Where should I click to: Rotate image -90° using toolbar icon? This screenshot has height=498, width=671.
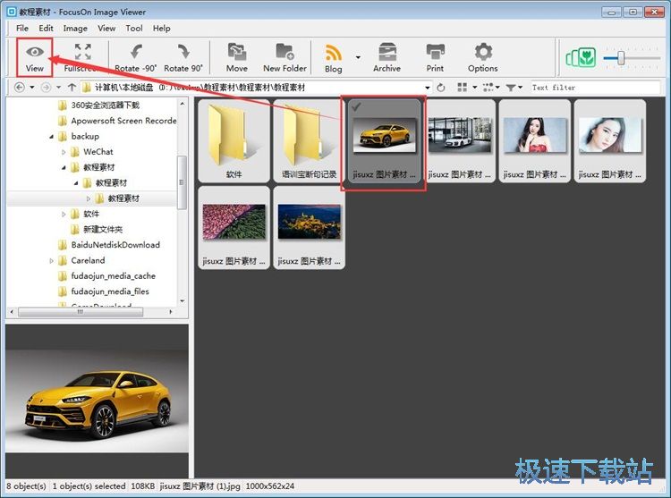[x=135, y=52]
